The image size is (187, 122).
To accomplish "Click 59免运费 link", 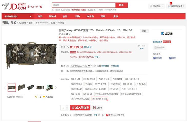I will (x=115, y=66).
